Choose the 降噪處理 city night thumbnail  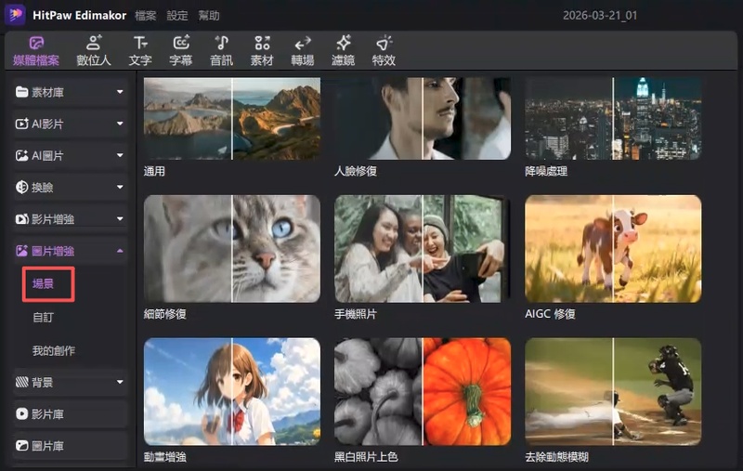coord(613,119)
